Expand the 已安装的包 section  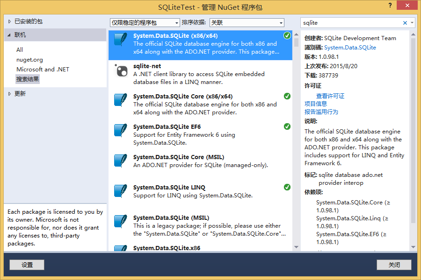click(9, 21)
